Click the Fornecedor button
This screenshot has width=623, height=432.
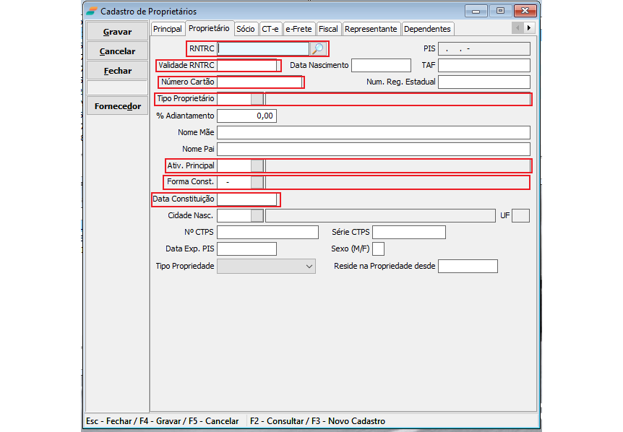click(117, 106)
